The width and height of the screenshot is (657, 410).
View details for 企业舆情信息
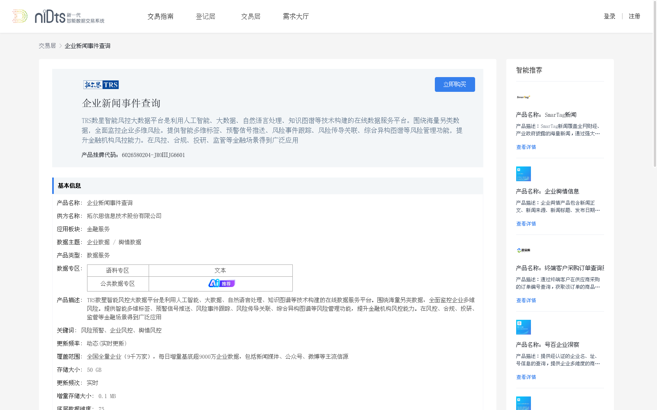pyautogui.click(x=526, y=224)
